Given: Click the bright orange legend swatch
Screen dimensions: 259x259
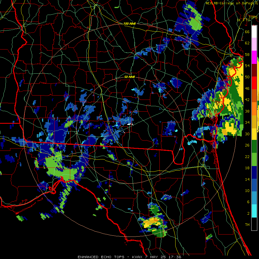Looking at the screenshot, I should tap(254, 108).
